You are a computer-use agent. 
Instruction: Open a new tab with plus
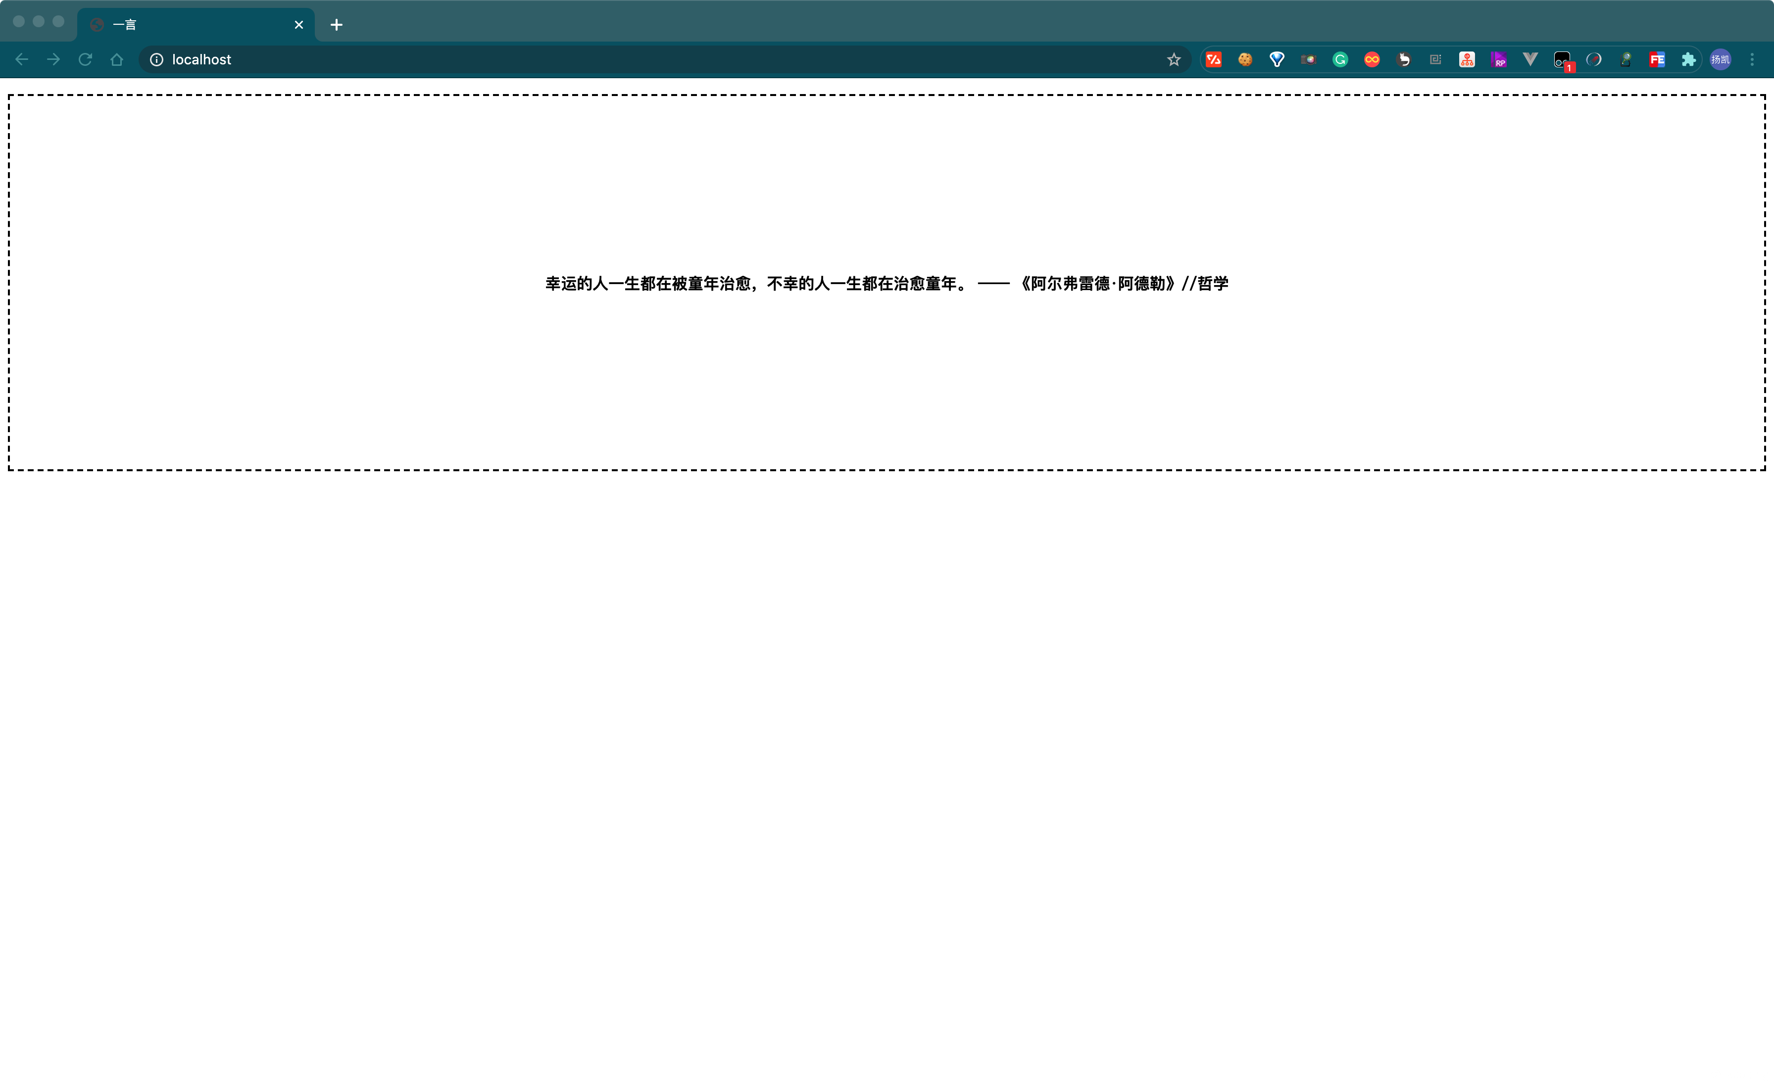point(336,24)
